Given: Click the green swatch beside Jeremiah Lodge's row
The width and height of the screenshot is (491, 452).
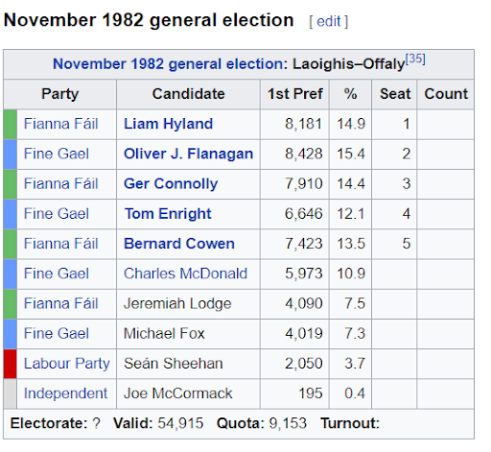Looking at the screenshot, I should click(x=11, y=304).
